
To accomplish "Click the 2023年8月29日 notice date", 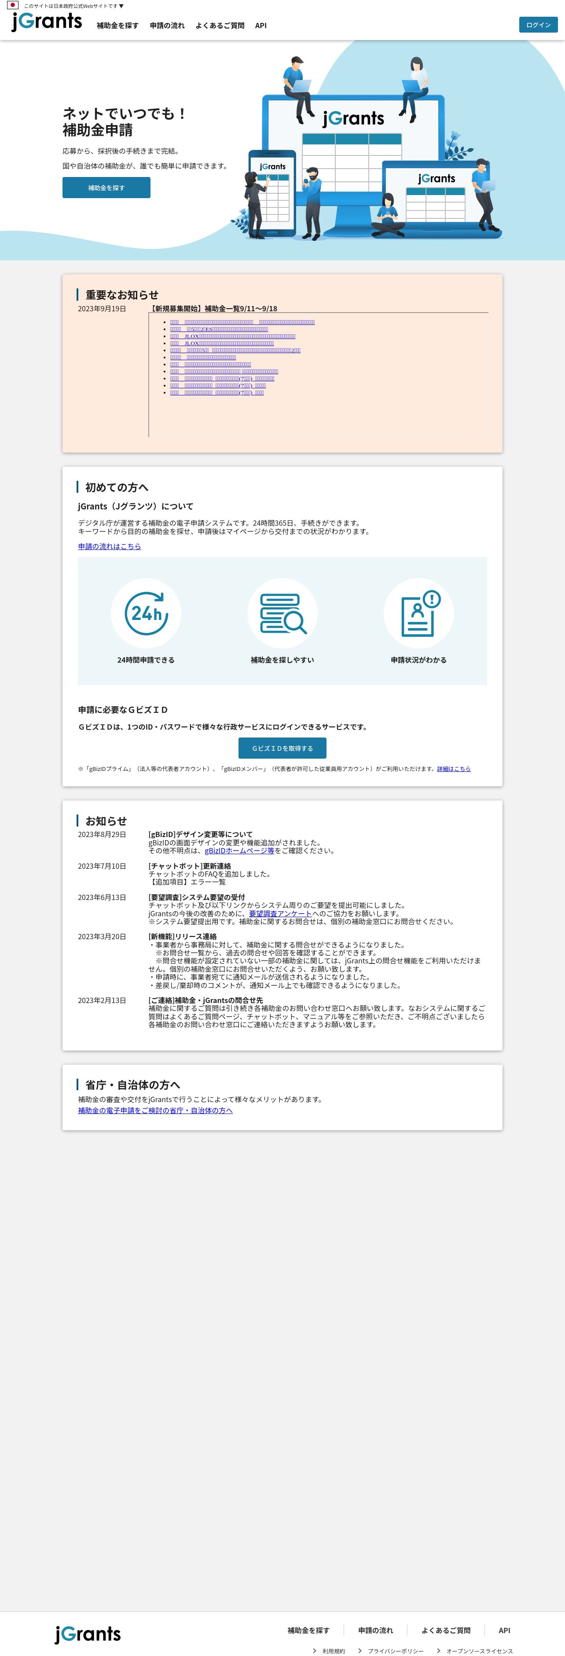I will coord(102,834).
